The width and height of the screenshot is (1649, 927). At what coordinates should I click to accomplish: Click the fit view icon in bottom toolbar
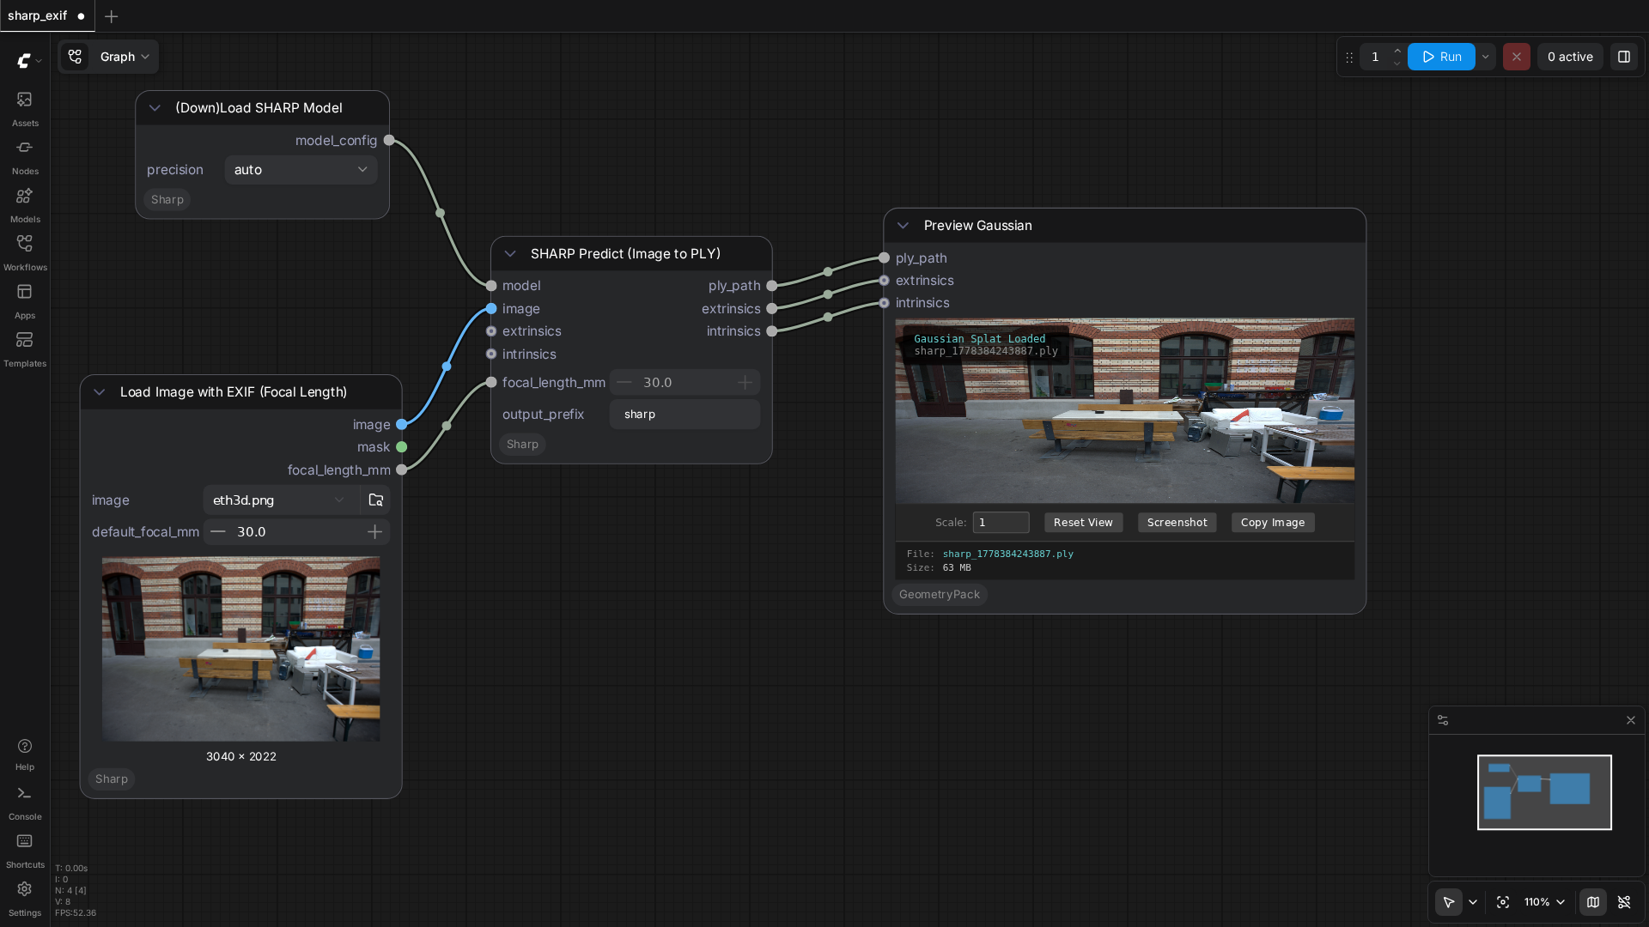click(x=1503, y=902)
